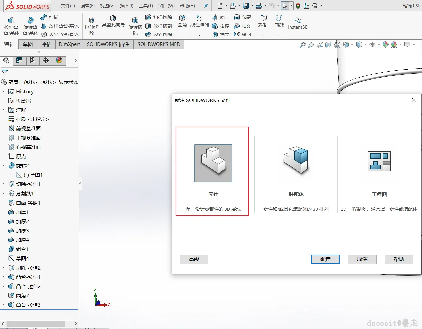The image size is (422, 329).
Task: Click the Intersect (相交) tool
Action: (x=242, y=26)
